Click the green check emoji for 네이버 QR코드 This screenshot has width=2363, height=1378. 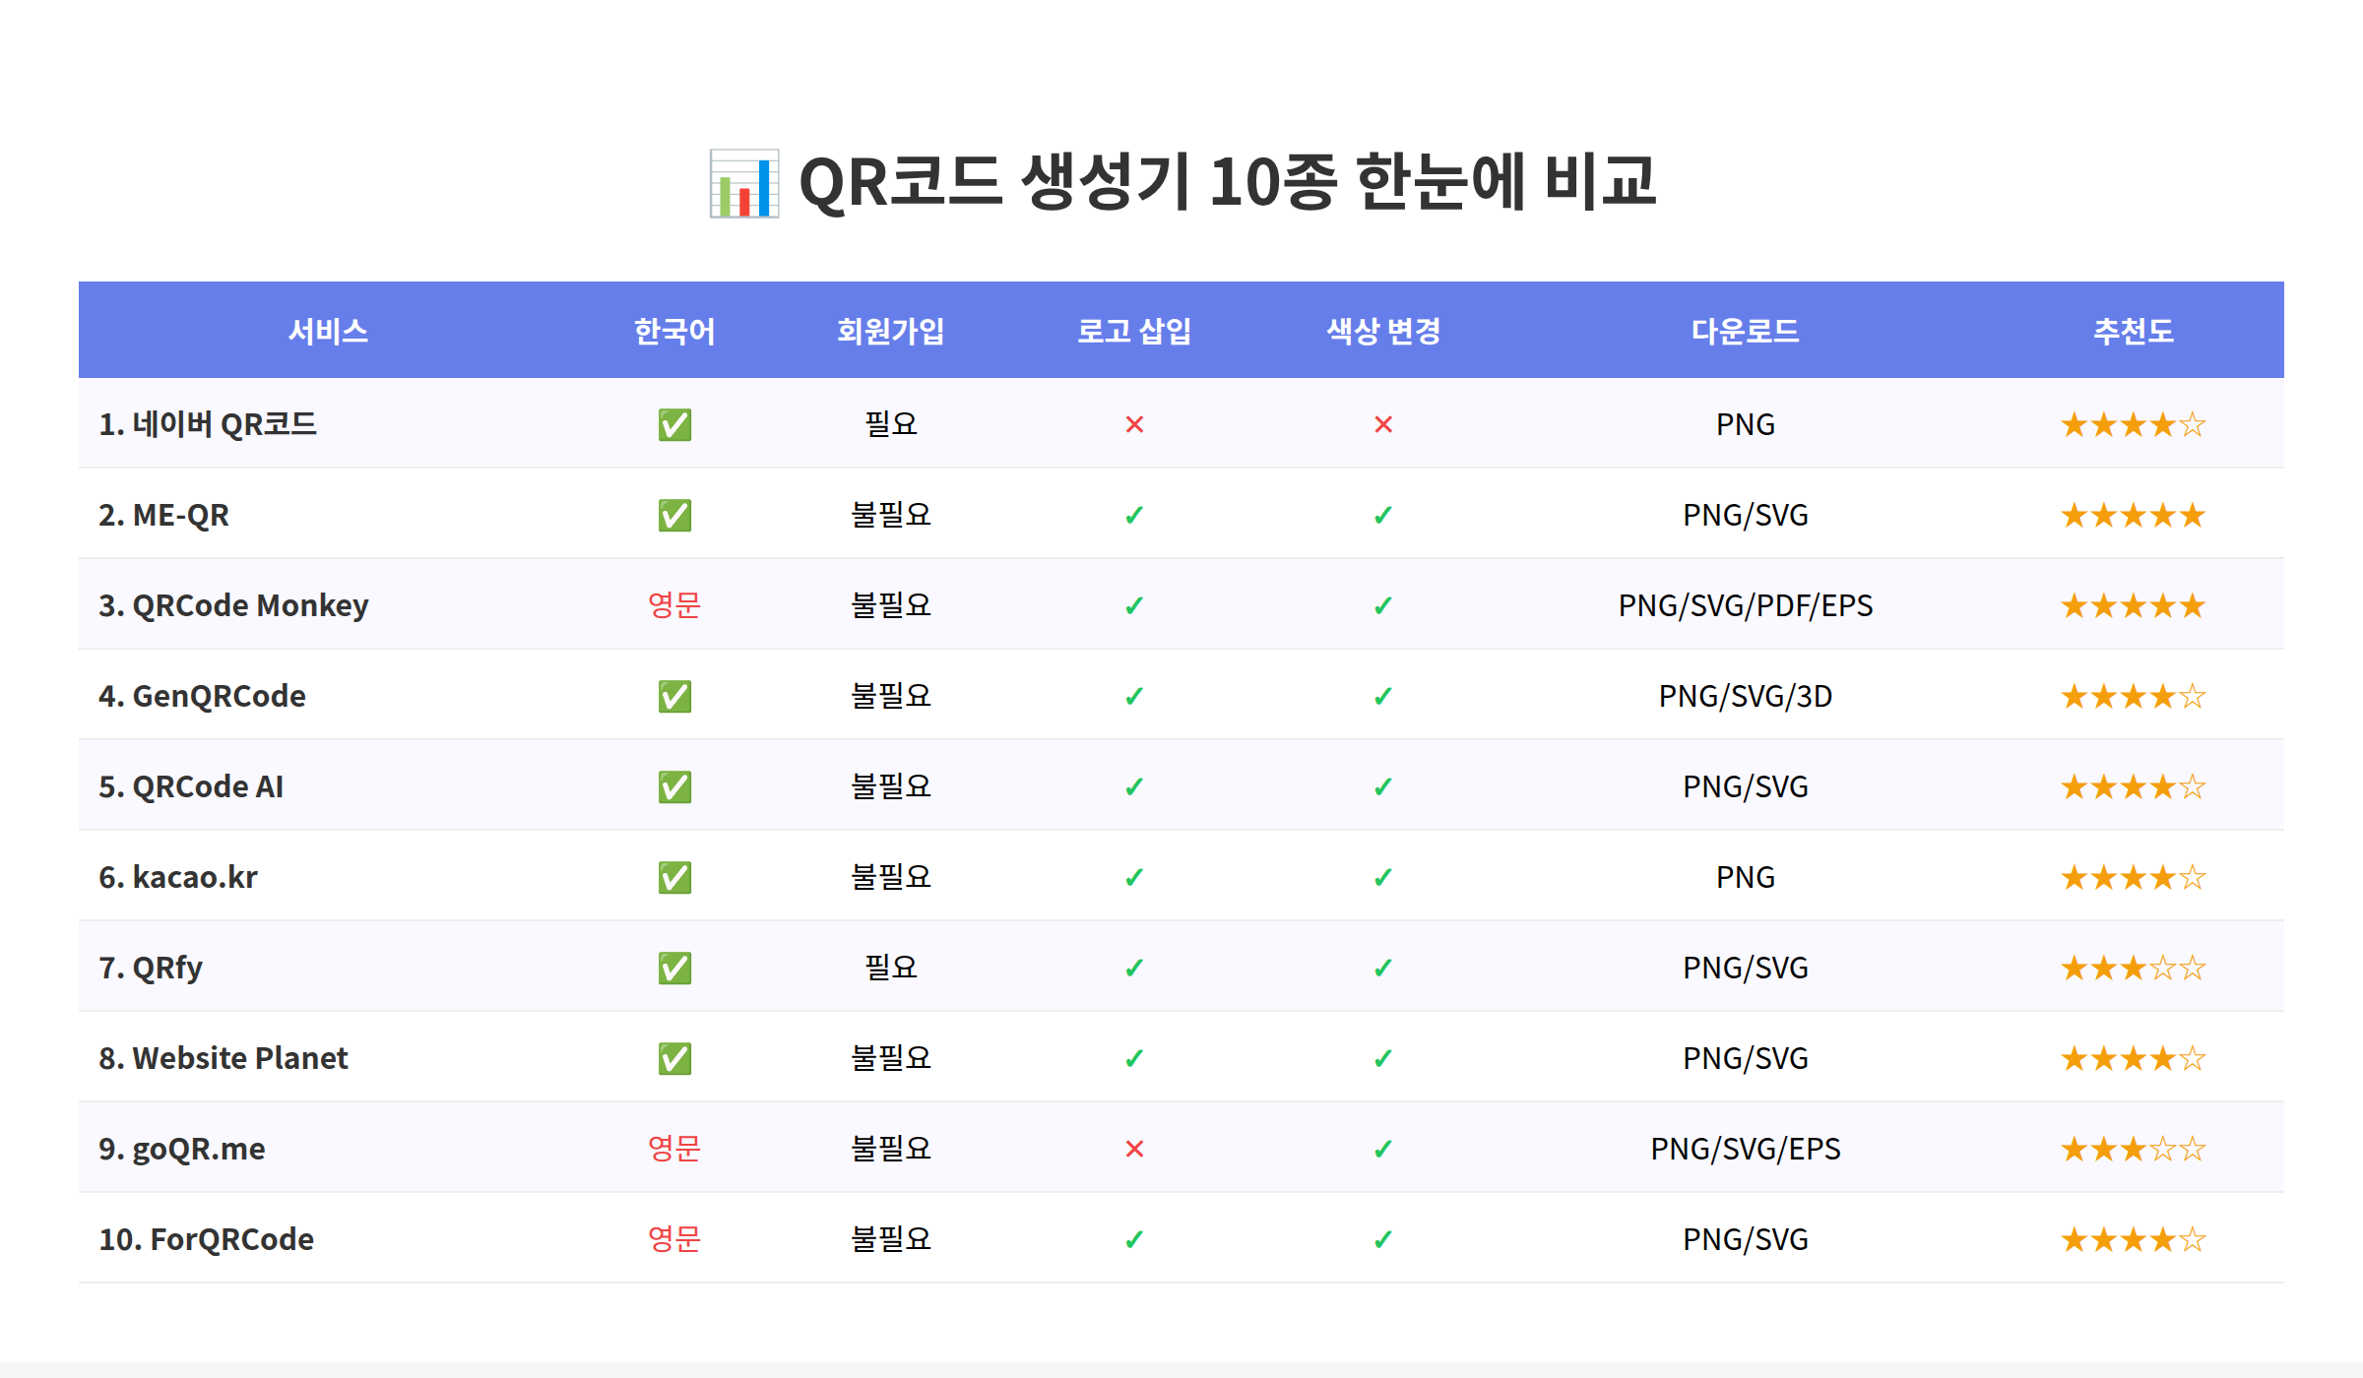674,424
